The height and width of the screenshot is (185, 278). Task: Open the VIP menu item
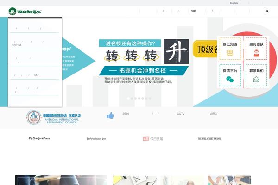point(193,11)
